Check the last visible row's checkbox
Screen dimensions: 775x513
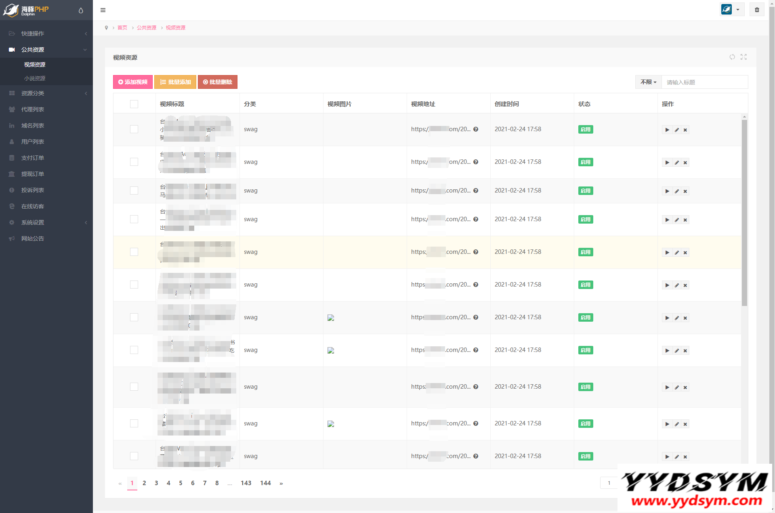[134, 456]
